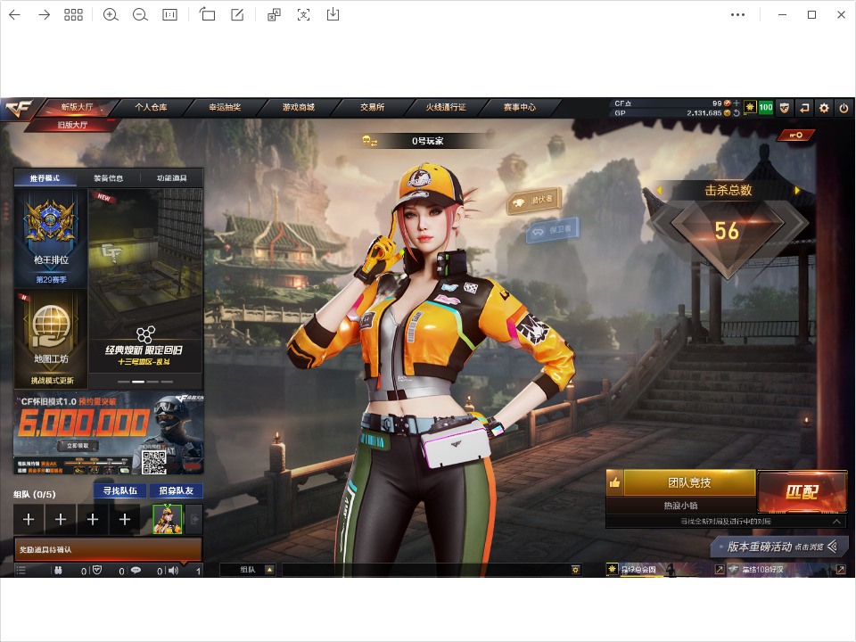The image size is (856, 642).
Task: Click 热浪小镇 map selector
Action: (680, 506)
